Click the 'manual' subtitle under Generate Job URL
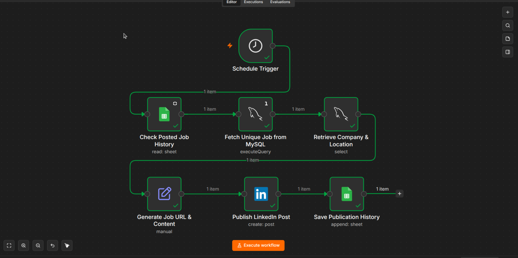 [x=164, y=231]
